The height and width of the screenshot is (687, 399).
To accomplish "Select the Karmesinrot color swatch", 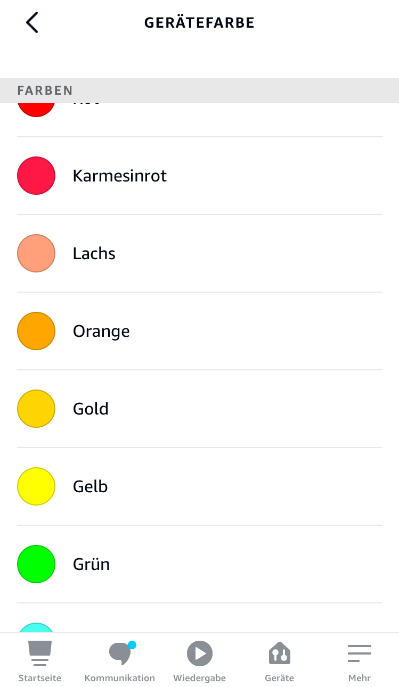I will [36, 176].
